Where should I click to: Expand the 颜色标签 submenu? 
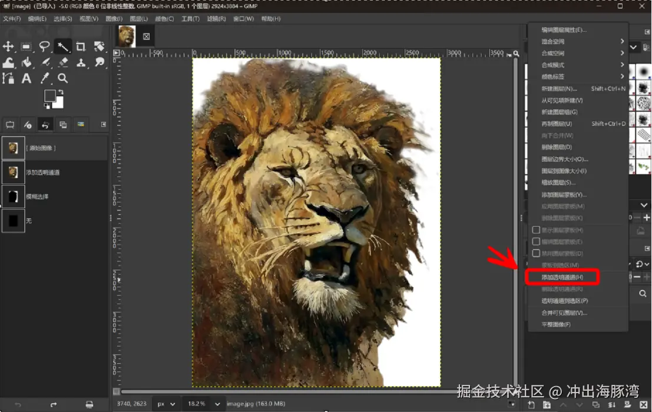[578, 77]
